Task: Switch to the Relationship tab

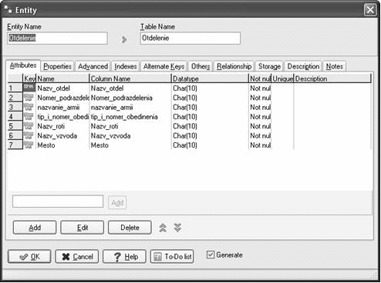Action: [x=234, y=66]
